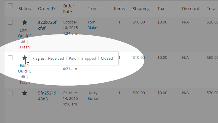
Task: Choose Paid in the Flag as popup
Action: pyautogui.click(x=73, y=58)
